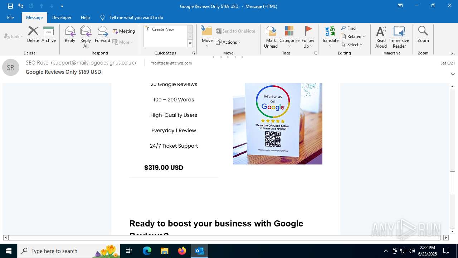Reply with a Meeting
Image resolution: width=458 pixels, height=258 pixels.
(124, 31)
